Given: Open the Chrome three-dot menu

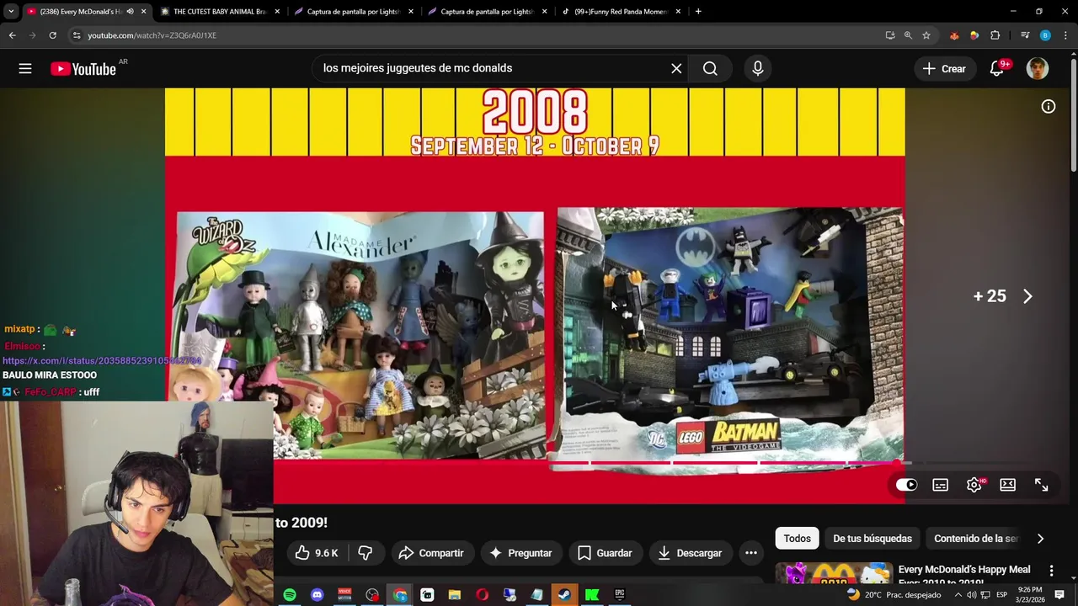Looking at the screenshot, I should coord(1065,35).
